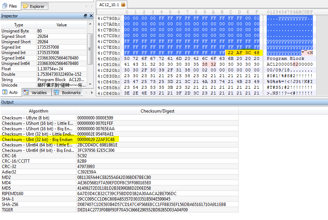Sort by the Algorithm column header
328x220 pixels.
click(38, 111)
